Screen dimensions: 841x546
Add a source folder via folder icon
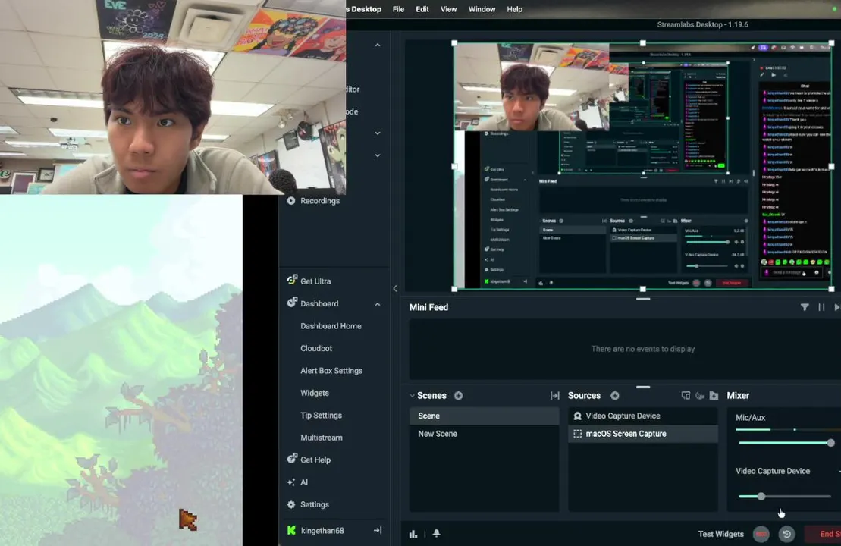click(714, 396)
